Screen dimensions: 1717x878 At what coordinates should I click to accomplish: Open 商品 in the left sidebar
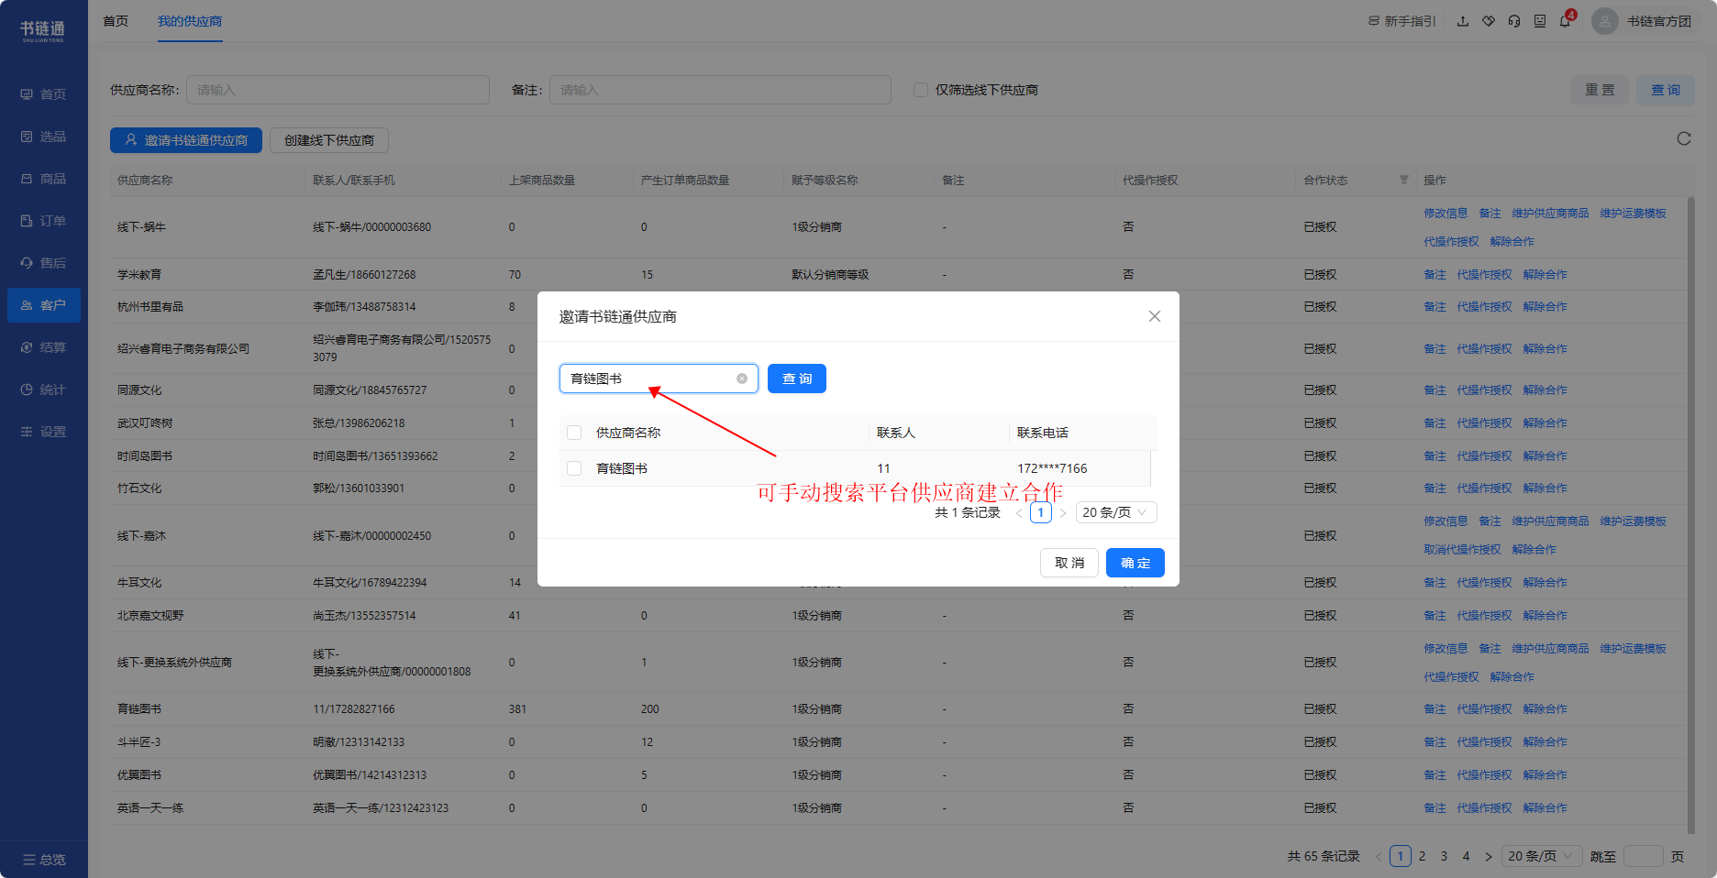pyautogui.click(x=44, y=179)
